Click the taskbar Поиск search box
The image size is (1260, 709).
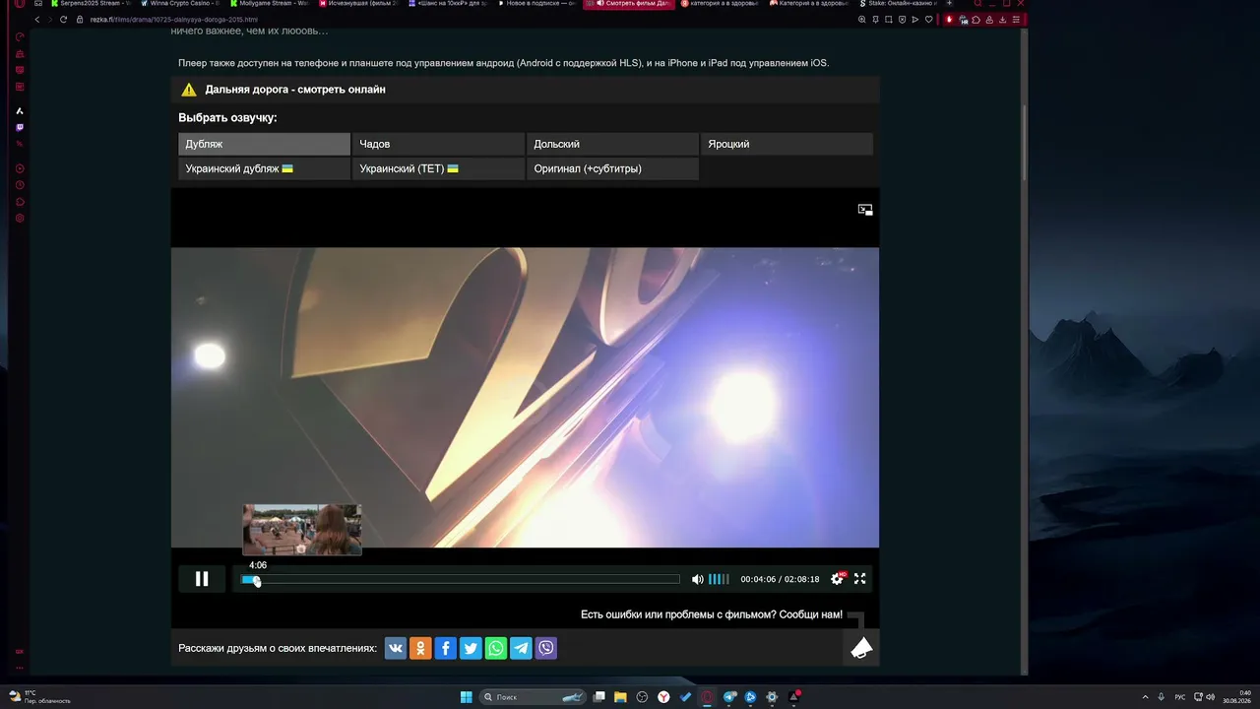pos(533,697)
